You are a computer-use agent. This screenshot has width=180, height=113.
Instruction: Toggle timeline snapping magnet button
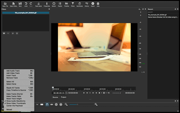click(x=47, y=105)
